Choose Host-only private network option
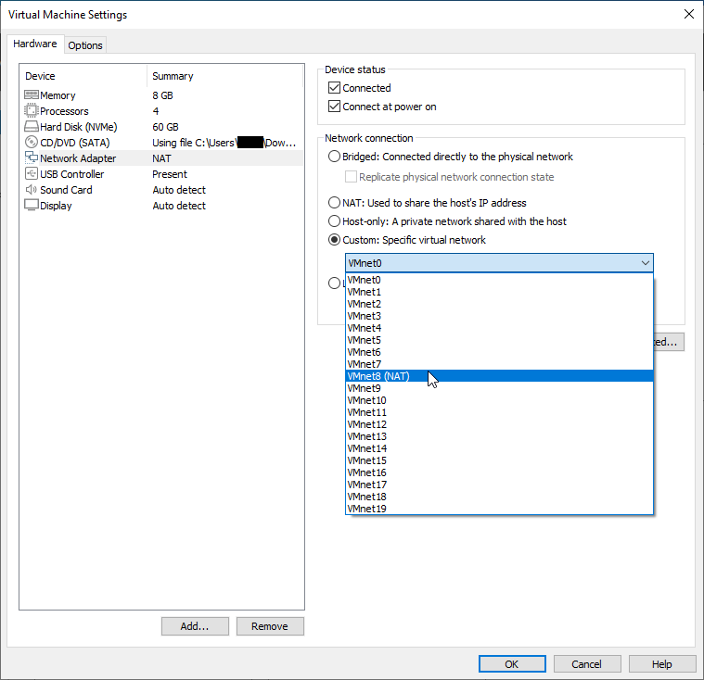Viewport: 704px width, 680px height. tap(334, 221)
